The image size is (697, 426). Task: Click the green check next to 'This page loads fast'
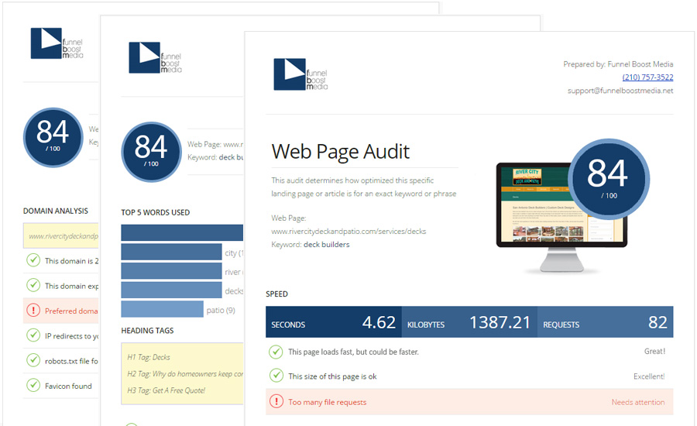276,352
